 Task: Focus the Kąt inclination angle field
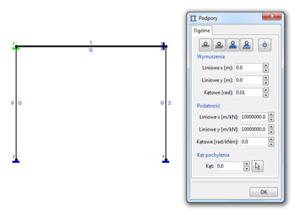[x=230, y=166]
